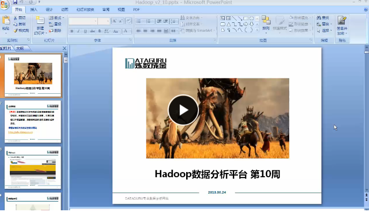Expand the shapes gallery More arrow
Screen dimensions: 369x221
(x=257, y=30)
